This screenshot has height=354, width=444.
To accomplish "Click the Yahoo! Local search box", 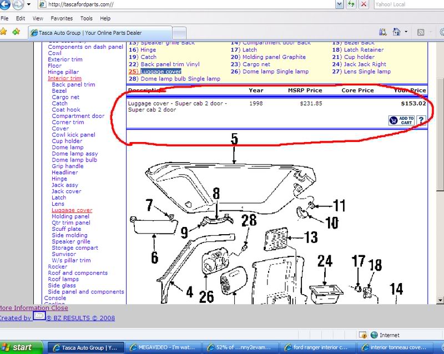I will tap(408, 4).
